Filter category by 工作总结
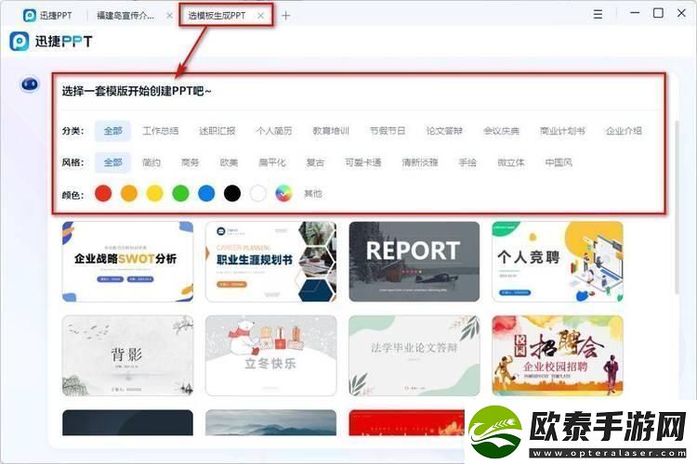Viewport: 697px width, 464px height. point(161,131)
